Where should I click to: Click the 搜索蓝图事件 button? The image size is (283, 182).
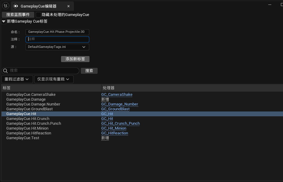coord(18,15)
